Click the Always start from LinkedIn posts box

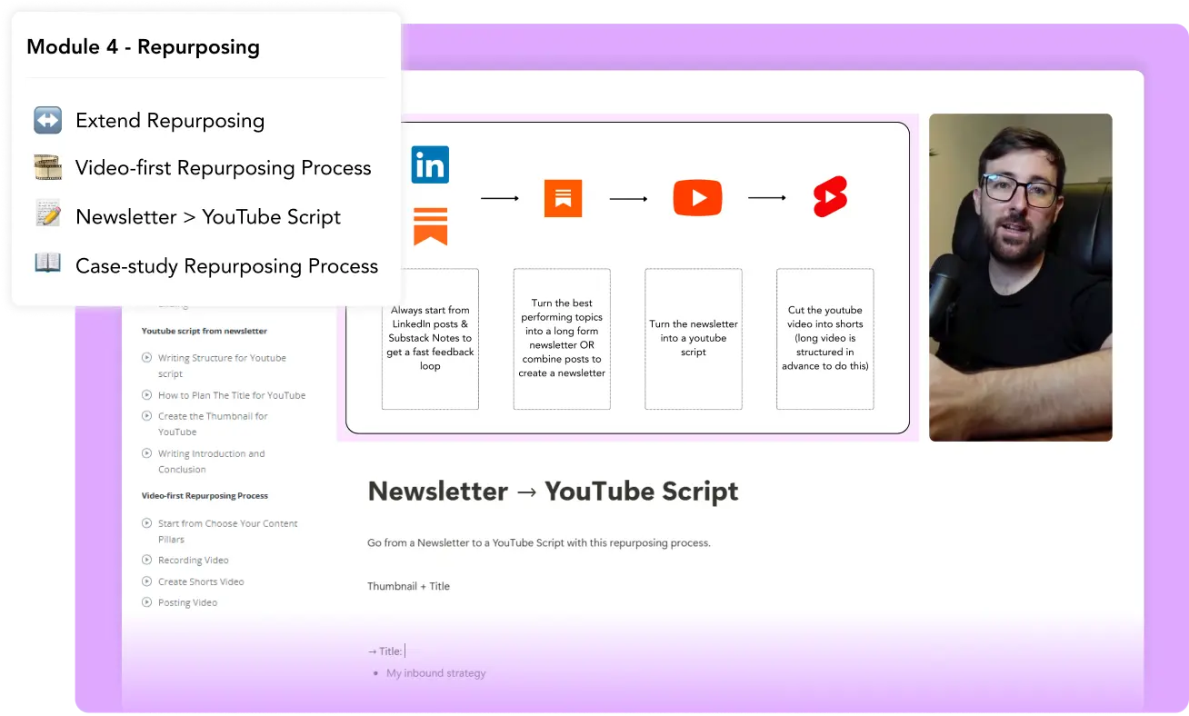point(430,338)
